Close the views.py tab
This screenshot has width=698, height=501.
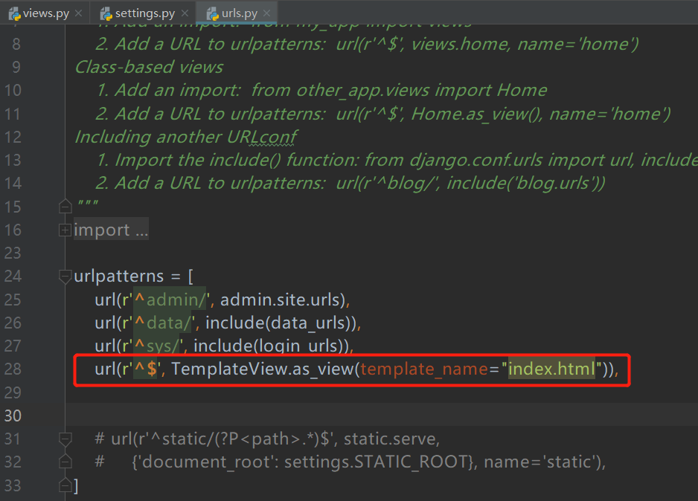click(78, 12)
